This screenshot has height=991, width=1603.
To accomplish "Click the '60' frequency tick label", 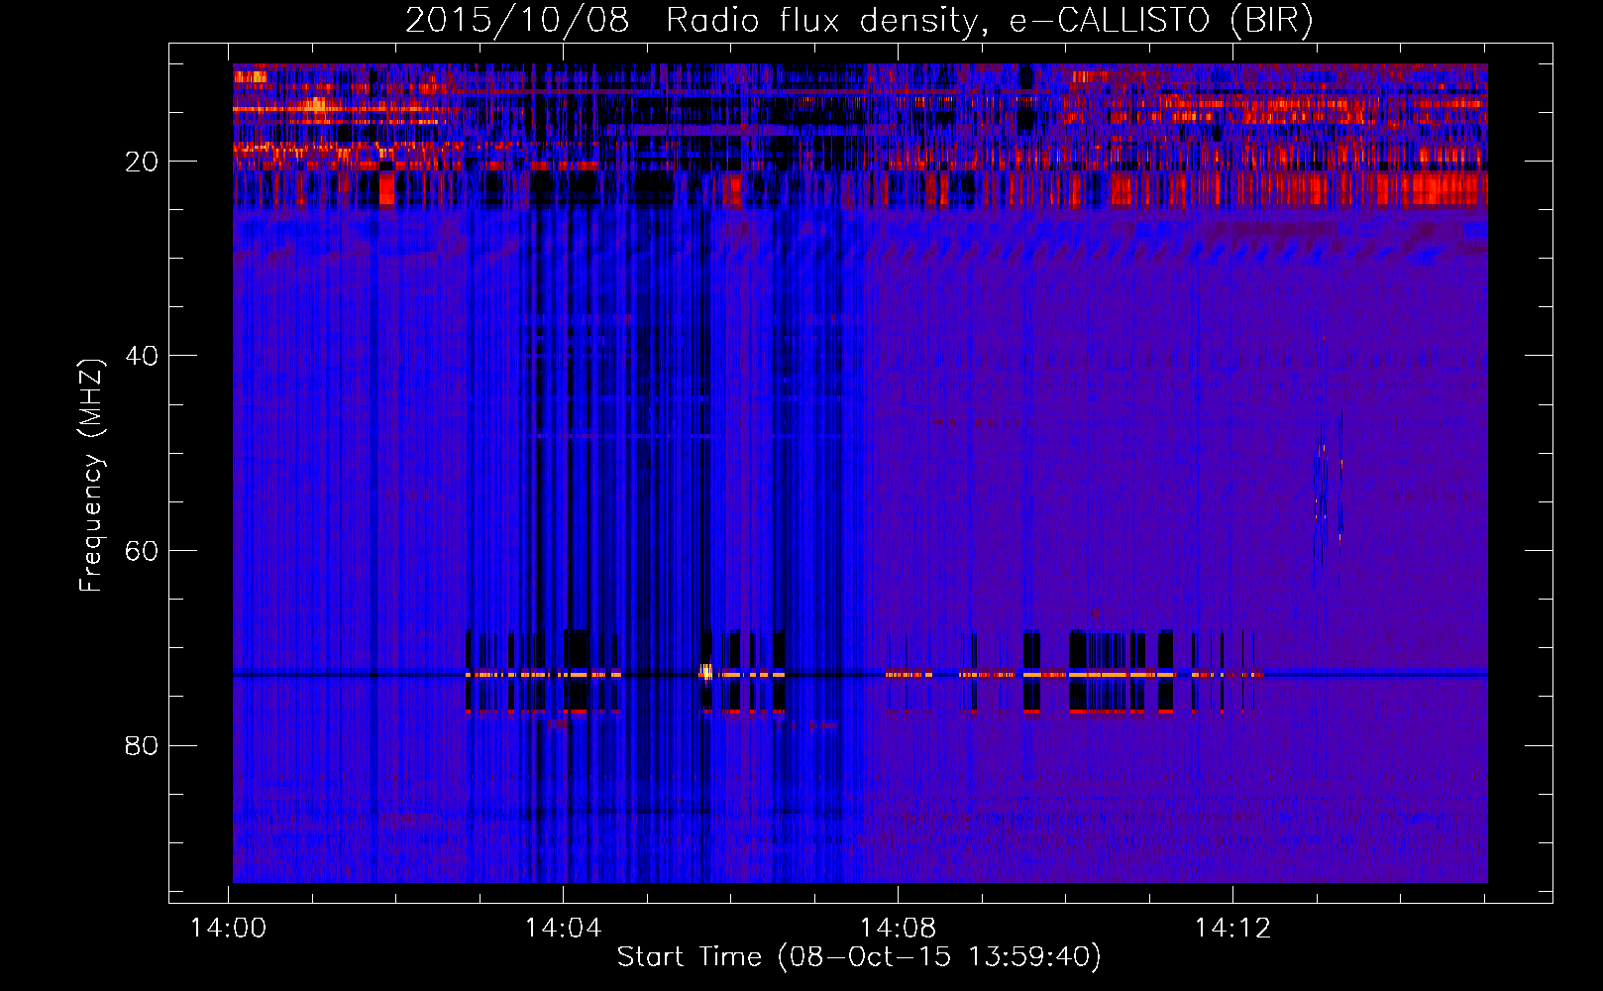I will coord(142,551).
